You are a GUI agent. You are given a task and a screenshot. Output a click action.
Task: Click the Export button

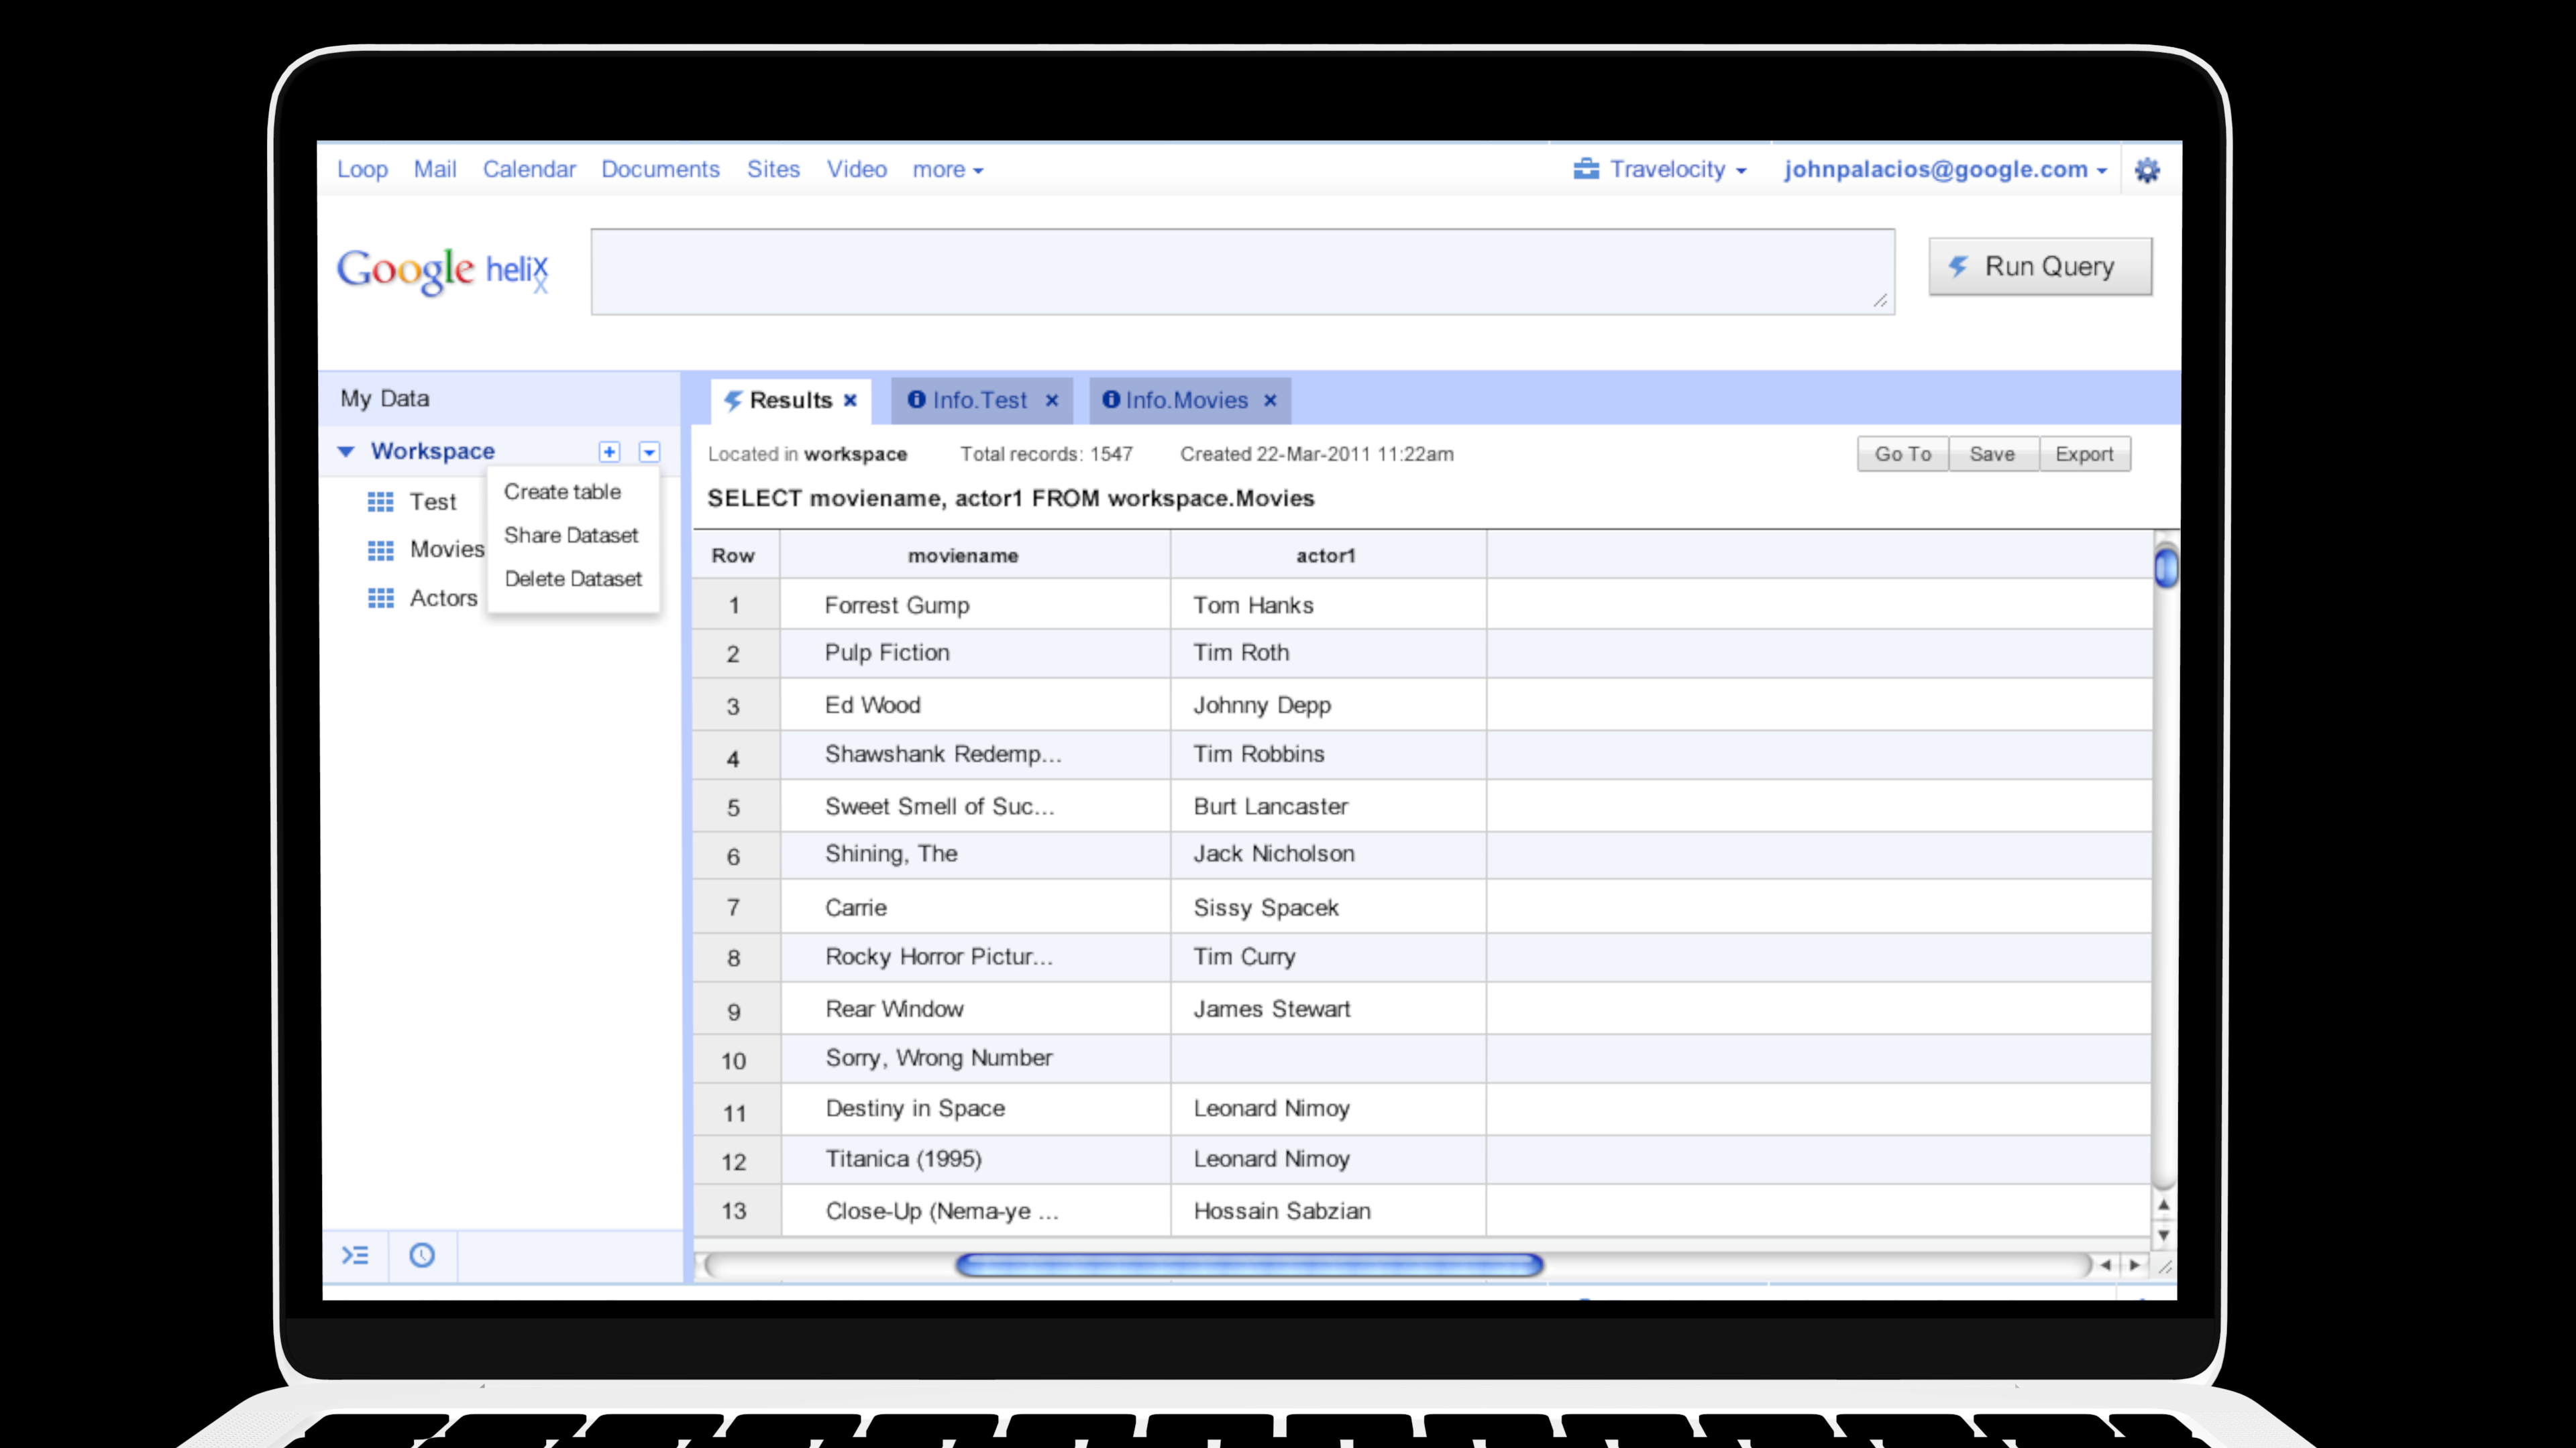pos(2084,455)
